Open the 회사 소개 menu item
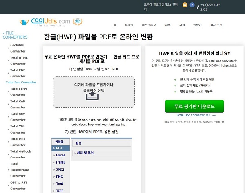Viewport: 245px width, 193px height. [x=216, y=25]
